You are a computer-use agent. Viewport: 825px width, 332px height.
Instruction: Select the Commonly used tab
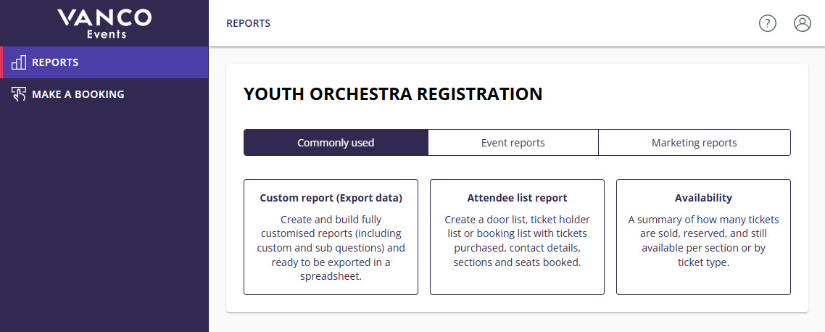tap(336, 143)
